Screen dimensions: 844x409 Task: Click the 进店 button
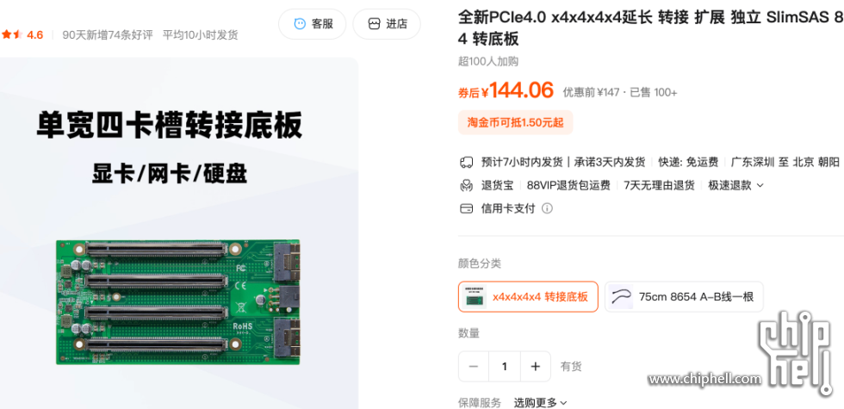(387, 24)
